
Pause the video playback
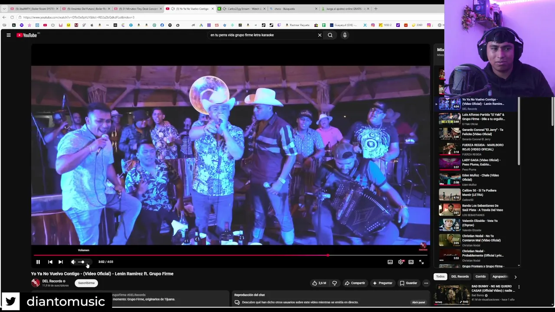(38, 262)
